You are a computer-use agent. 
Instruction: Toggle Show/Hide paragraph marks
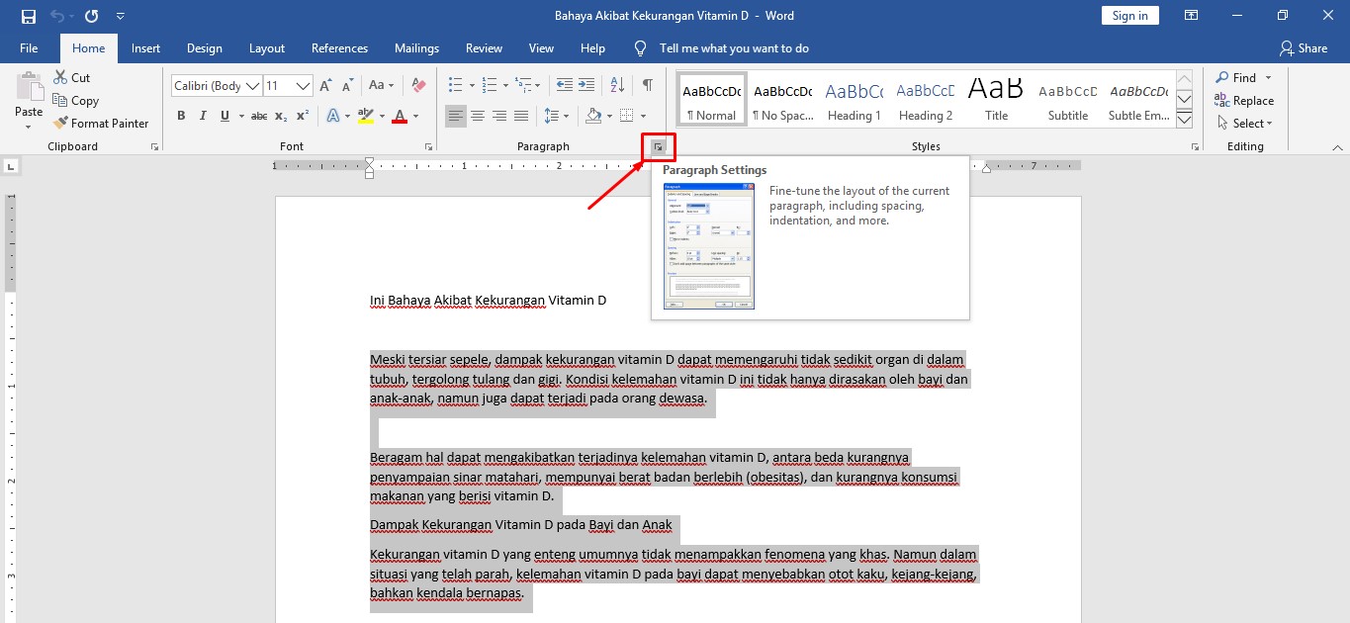pyautogui.click(x=647, y=86)
